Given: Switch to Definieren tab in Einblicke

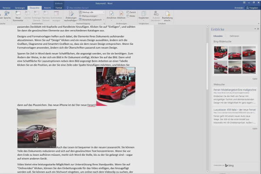Looking at the screenshot, I should [x=234, y=36].
